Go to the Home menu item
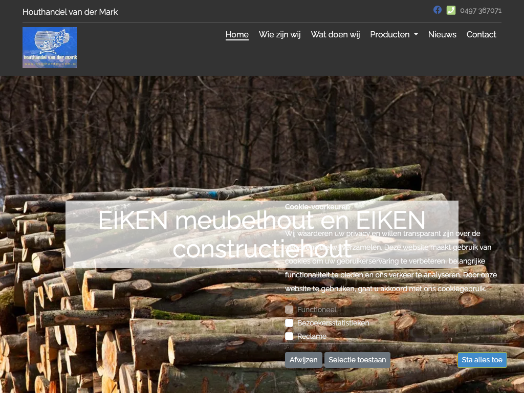Viewport: 524px width, 393px height. pos(237,35)
